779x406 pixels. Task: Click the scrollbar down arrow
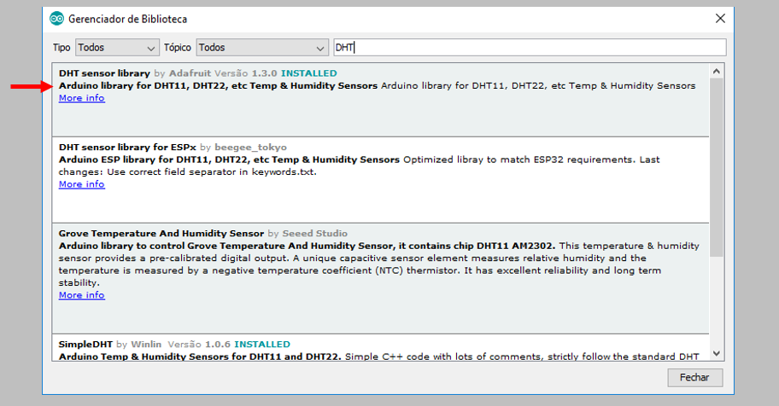tap(717, 353)
